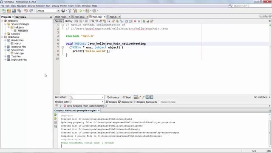
Task: Toggle the Regular Expression icon in find bar
Action: pyautogui.click(x=143, y=97)
